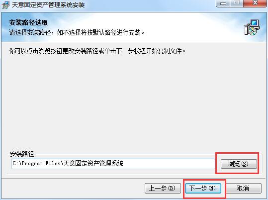268x200 pixels.
Task: Go back with 上一步(B) button
Action: click(163, 189)
